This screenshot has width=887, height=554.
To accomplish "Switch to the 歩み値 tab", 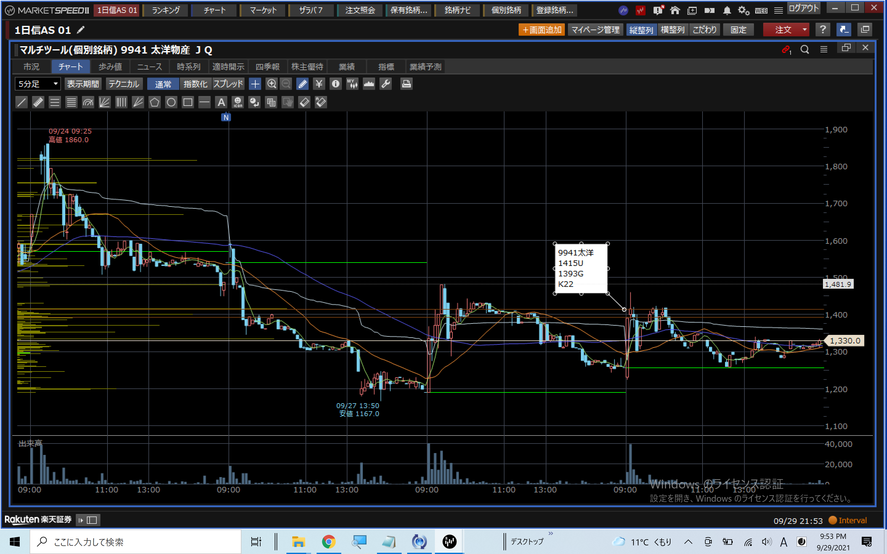I will 110,67.
